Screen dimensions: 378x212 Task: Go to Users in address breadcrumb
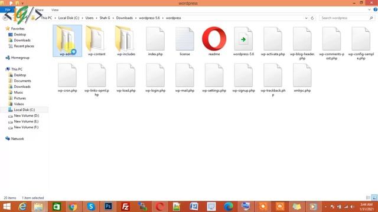89,18
